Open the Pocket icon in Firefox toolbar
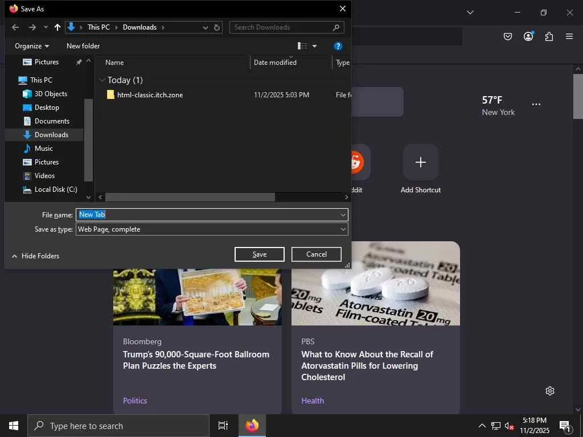Screen dimensions: 583x437 (508, 36)
